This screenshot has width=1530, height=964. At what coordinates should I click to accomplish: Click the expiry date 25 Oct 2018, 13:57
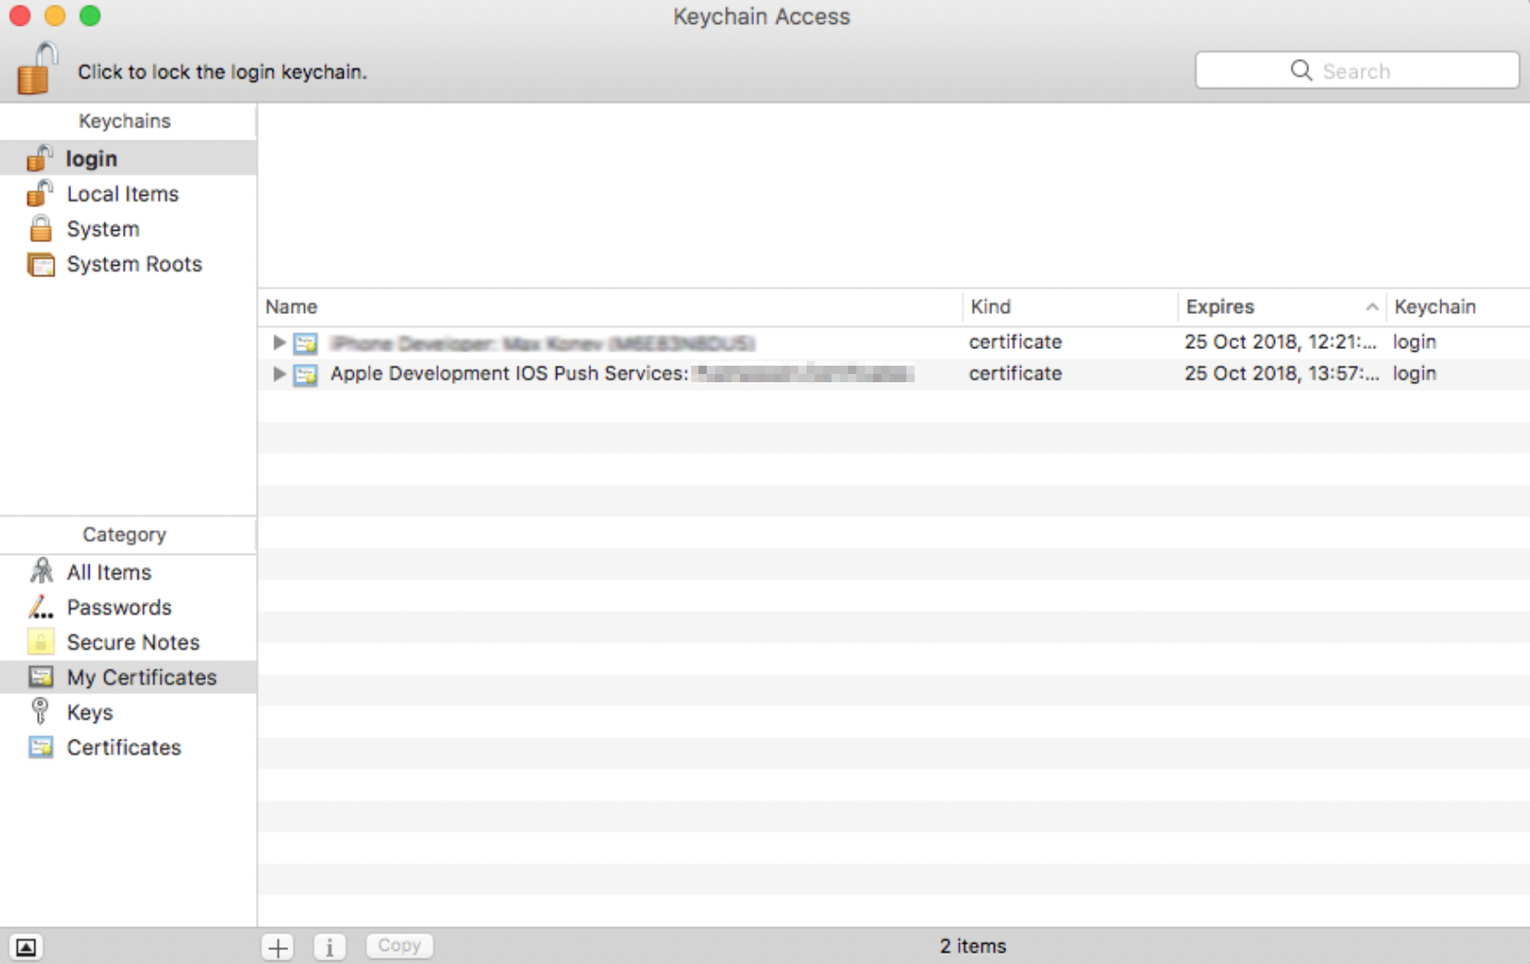[1281, 374]
